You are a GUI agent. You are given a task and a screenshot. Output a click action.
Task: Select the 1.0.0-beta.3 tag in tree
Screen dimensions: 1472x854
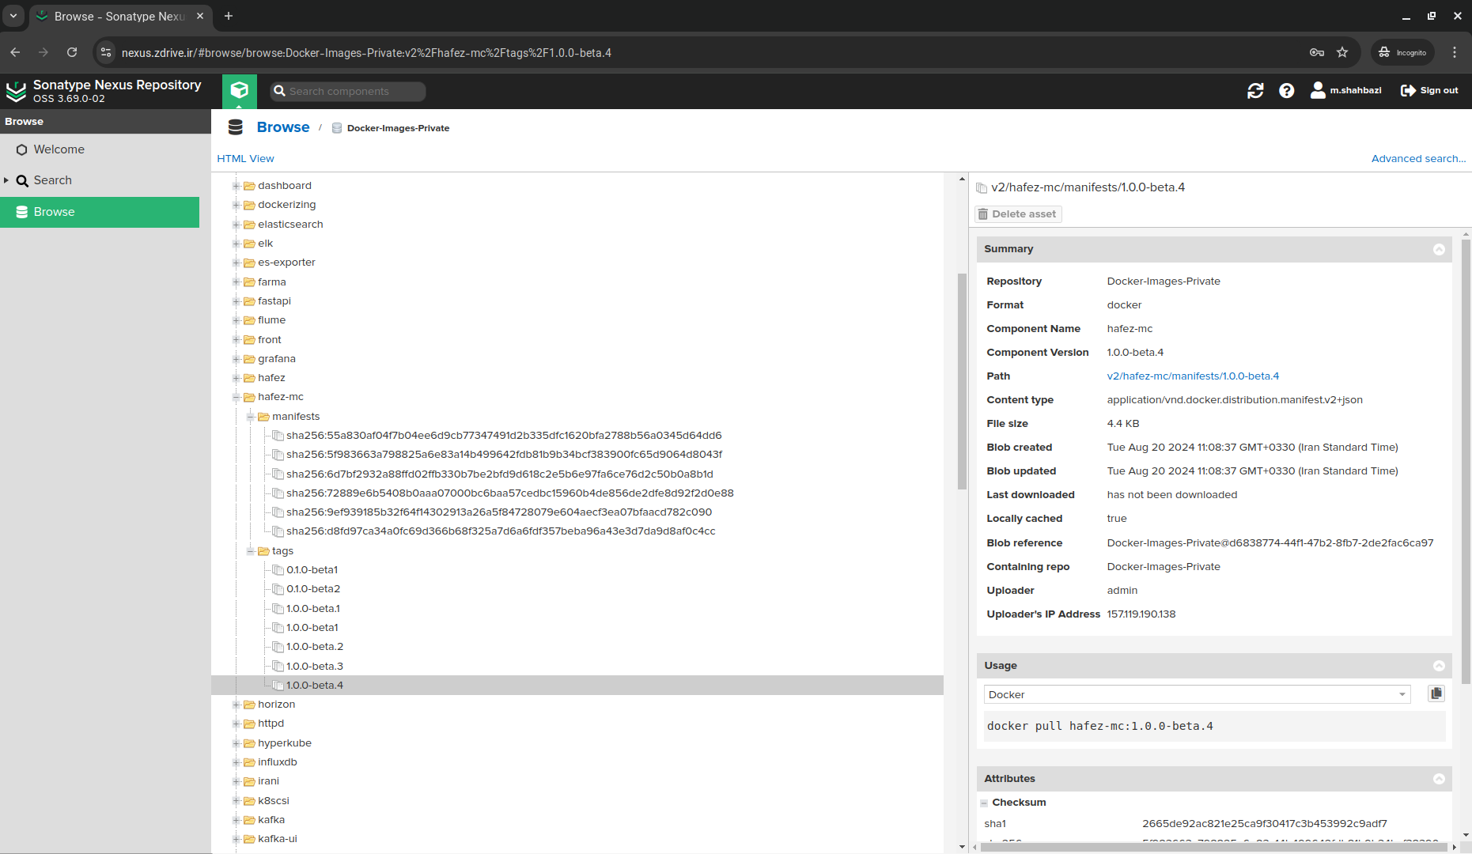[x=314, y=666]
